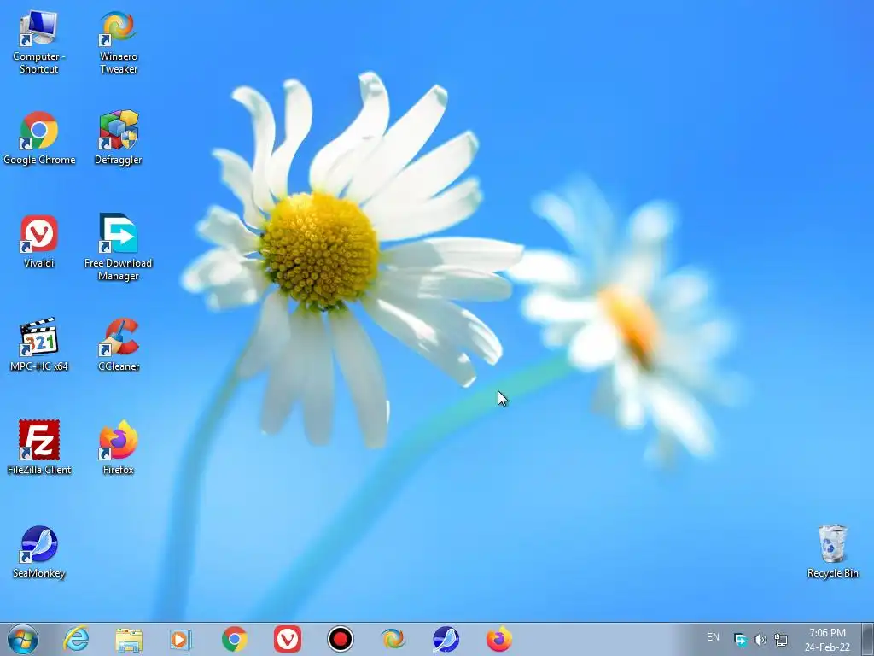Click the EN language indicator in the tray
The width and height of the screenshot is (874, 656).
[x=713, y=637]
